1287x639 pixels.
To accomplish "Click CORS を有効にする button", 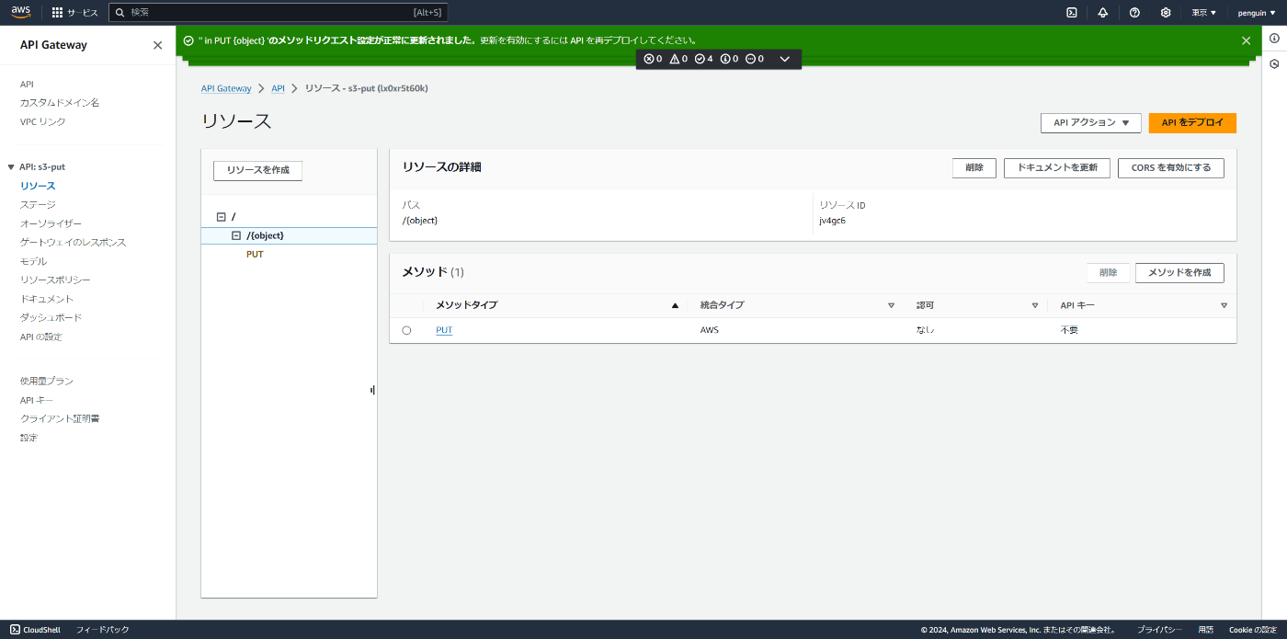I will (x=1171, y=168).
